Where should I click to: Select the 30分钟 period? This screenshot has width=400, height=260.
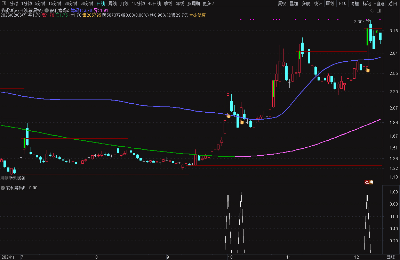pos(71,3)
